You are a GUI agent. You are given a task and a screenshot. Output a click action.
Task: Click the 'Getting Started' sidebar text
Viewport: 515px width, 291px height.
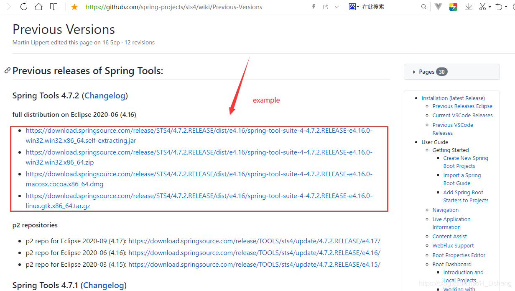tap(451, 150)
